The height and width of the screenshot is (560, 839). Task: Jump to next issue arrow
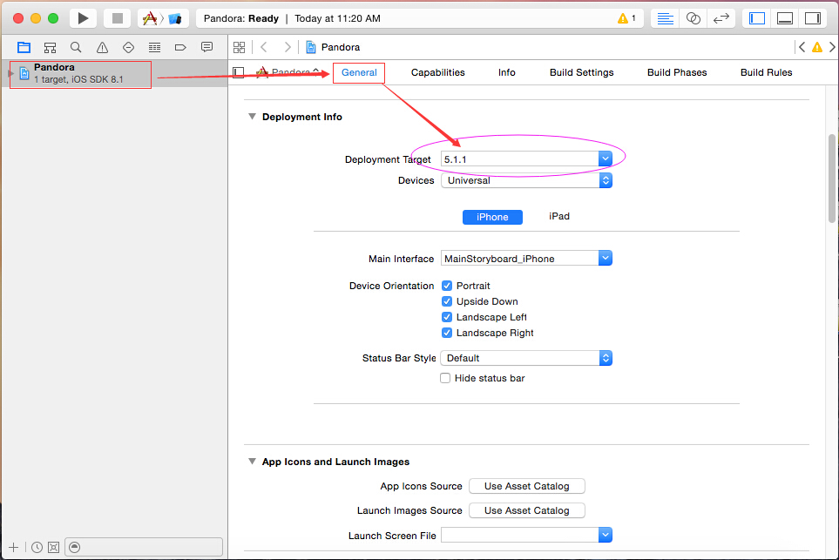click(x=832, y=47)
